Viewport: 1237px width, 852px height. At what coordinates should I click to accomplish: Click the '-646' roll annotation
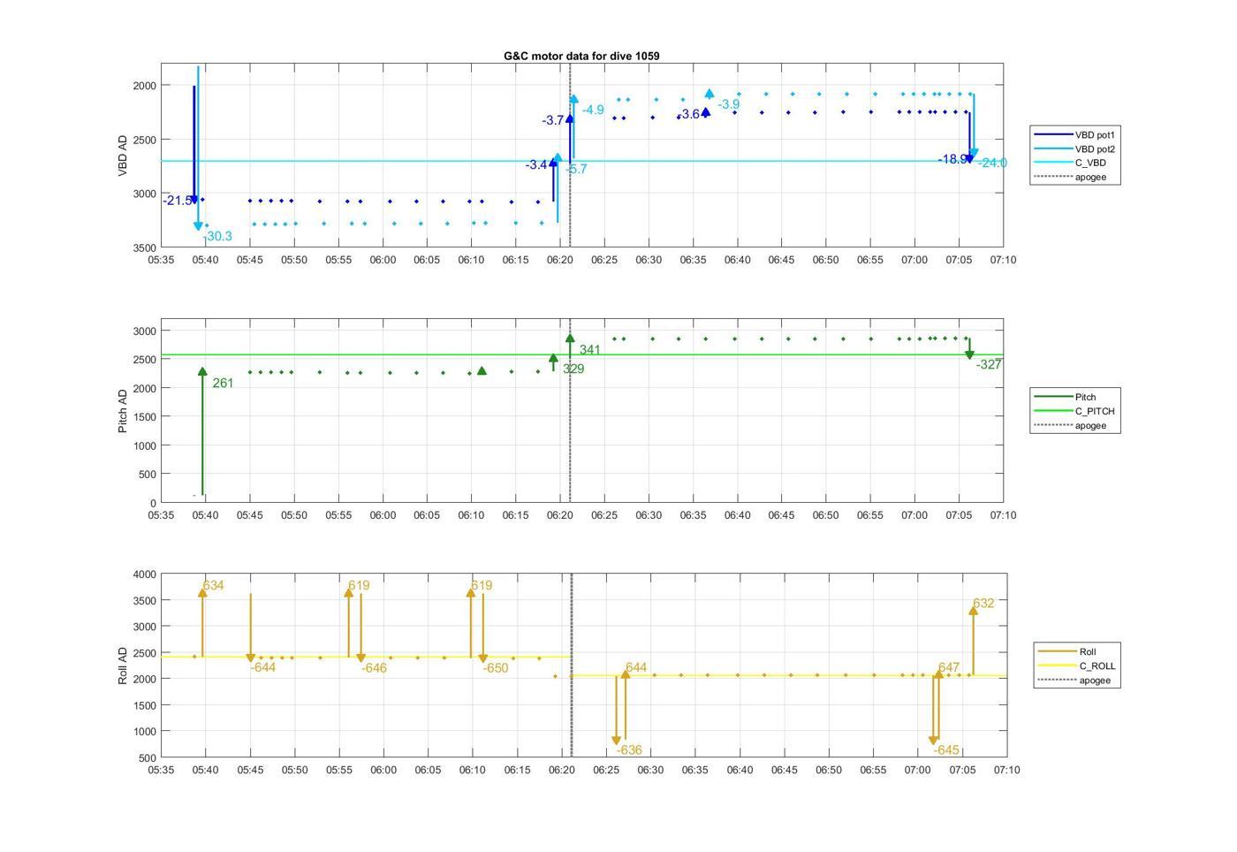pos(375,668)
